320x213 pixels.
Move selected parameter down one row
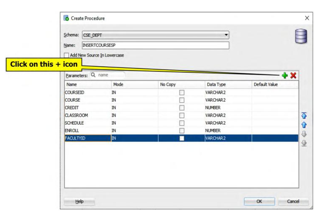tap(304, 134)
